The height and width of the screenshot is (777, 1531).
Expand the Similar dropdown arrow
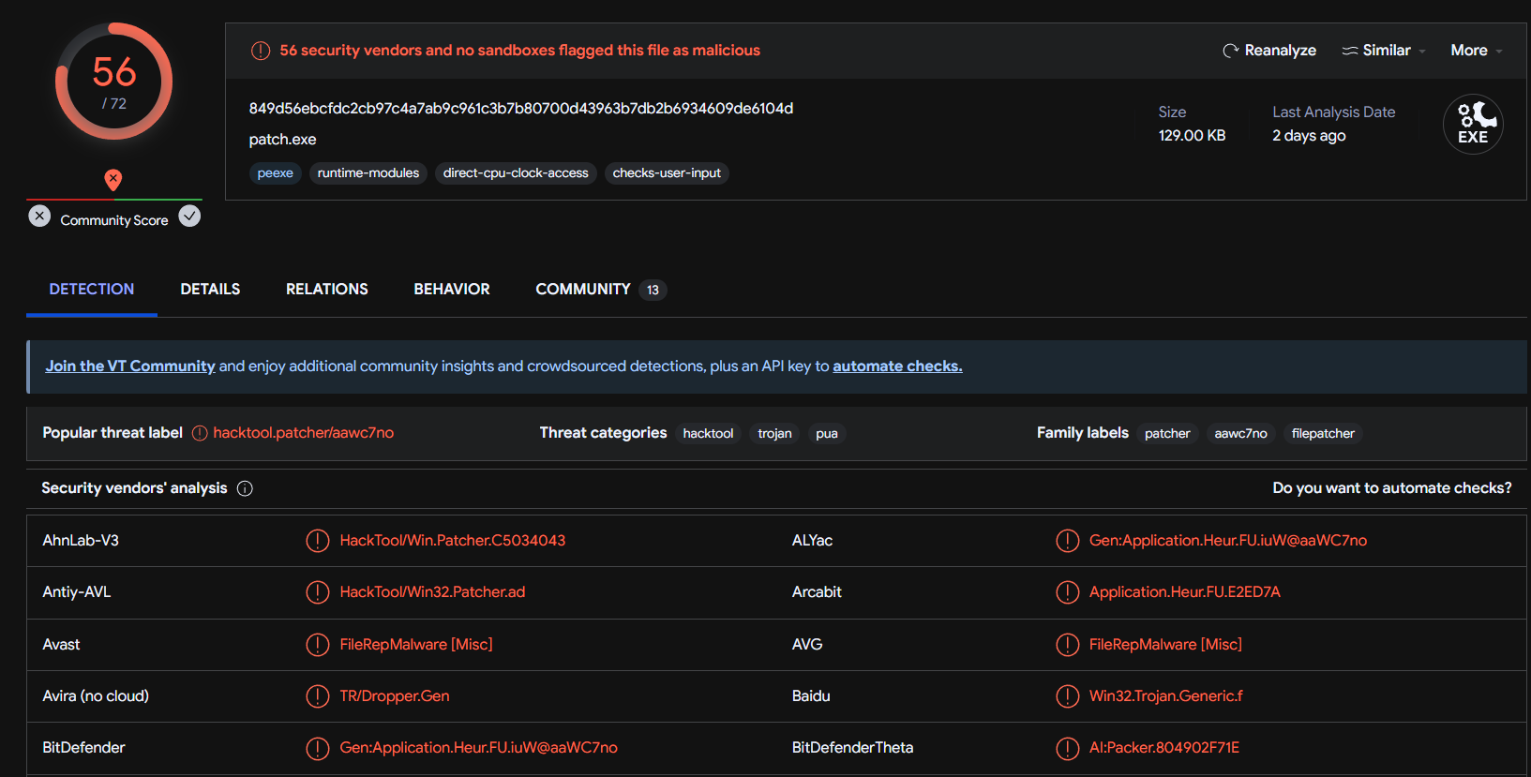pyautogui.click(x=1422, y=52)
